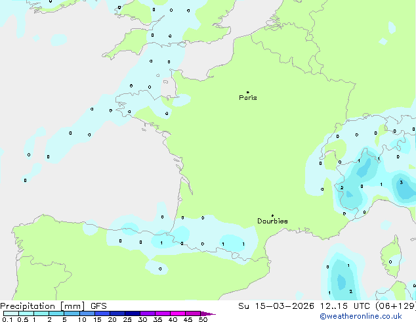This screenshot has width=416, height=322.
Task: Click the '0.1' legend scale label
Action: pos(7,319)
